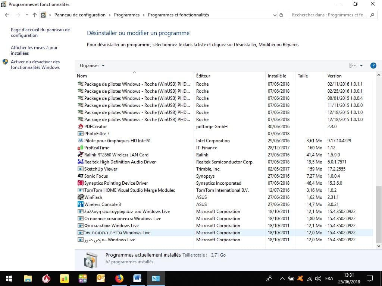Viewport: 382px width, 286px height.
Task: Change the view layout icon
Action: [x=352, y=66]
